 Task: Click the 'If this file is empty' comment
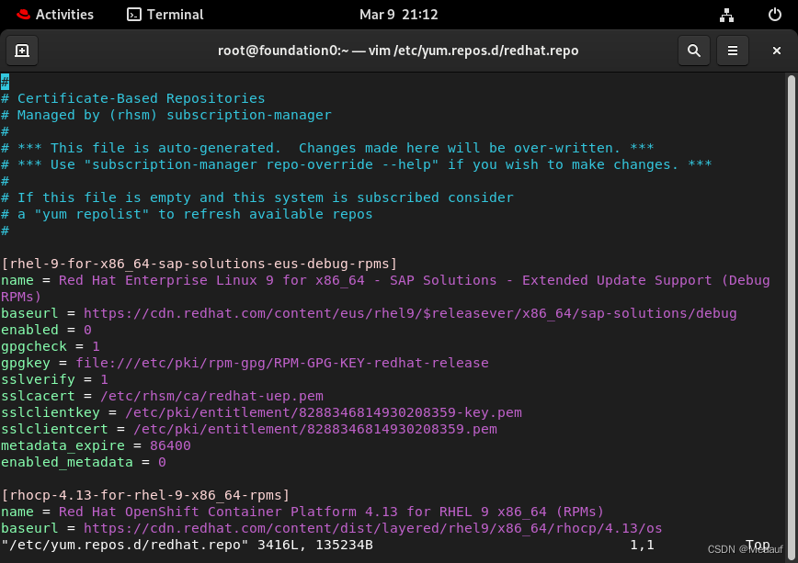(x=257, y=197)
